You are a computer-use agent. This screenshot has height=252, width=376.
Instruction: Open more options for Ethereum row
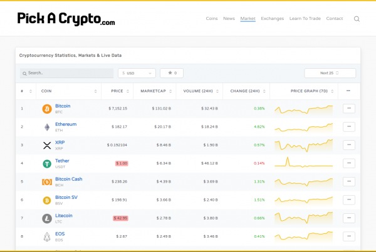point(349,126)
